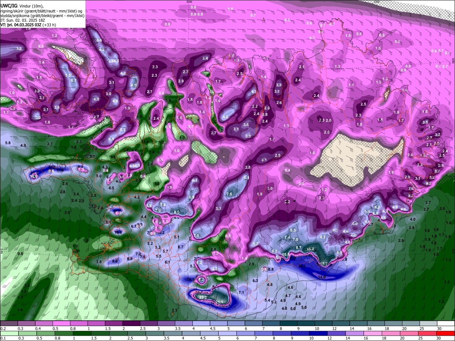Image resolution: width=455 pixels, height=341 pixels.
Task: Click the 8.6 precipitation value on the map
Action: coord(115,261)
